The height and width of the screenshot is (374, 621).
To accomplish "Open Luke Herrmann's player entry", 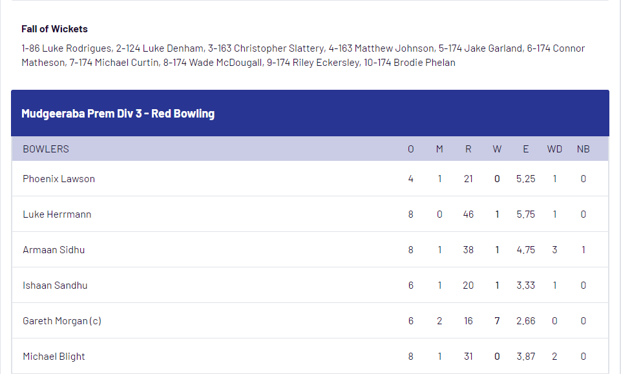I will click(57, 214).
